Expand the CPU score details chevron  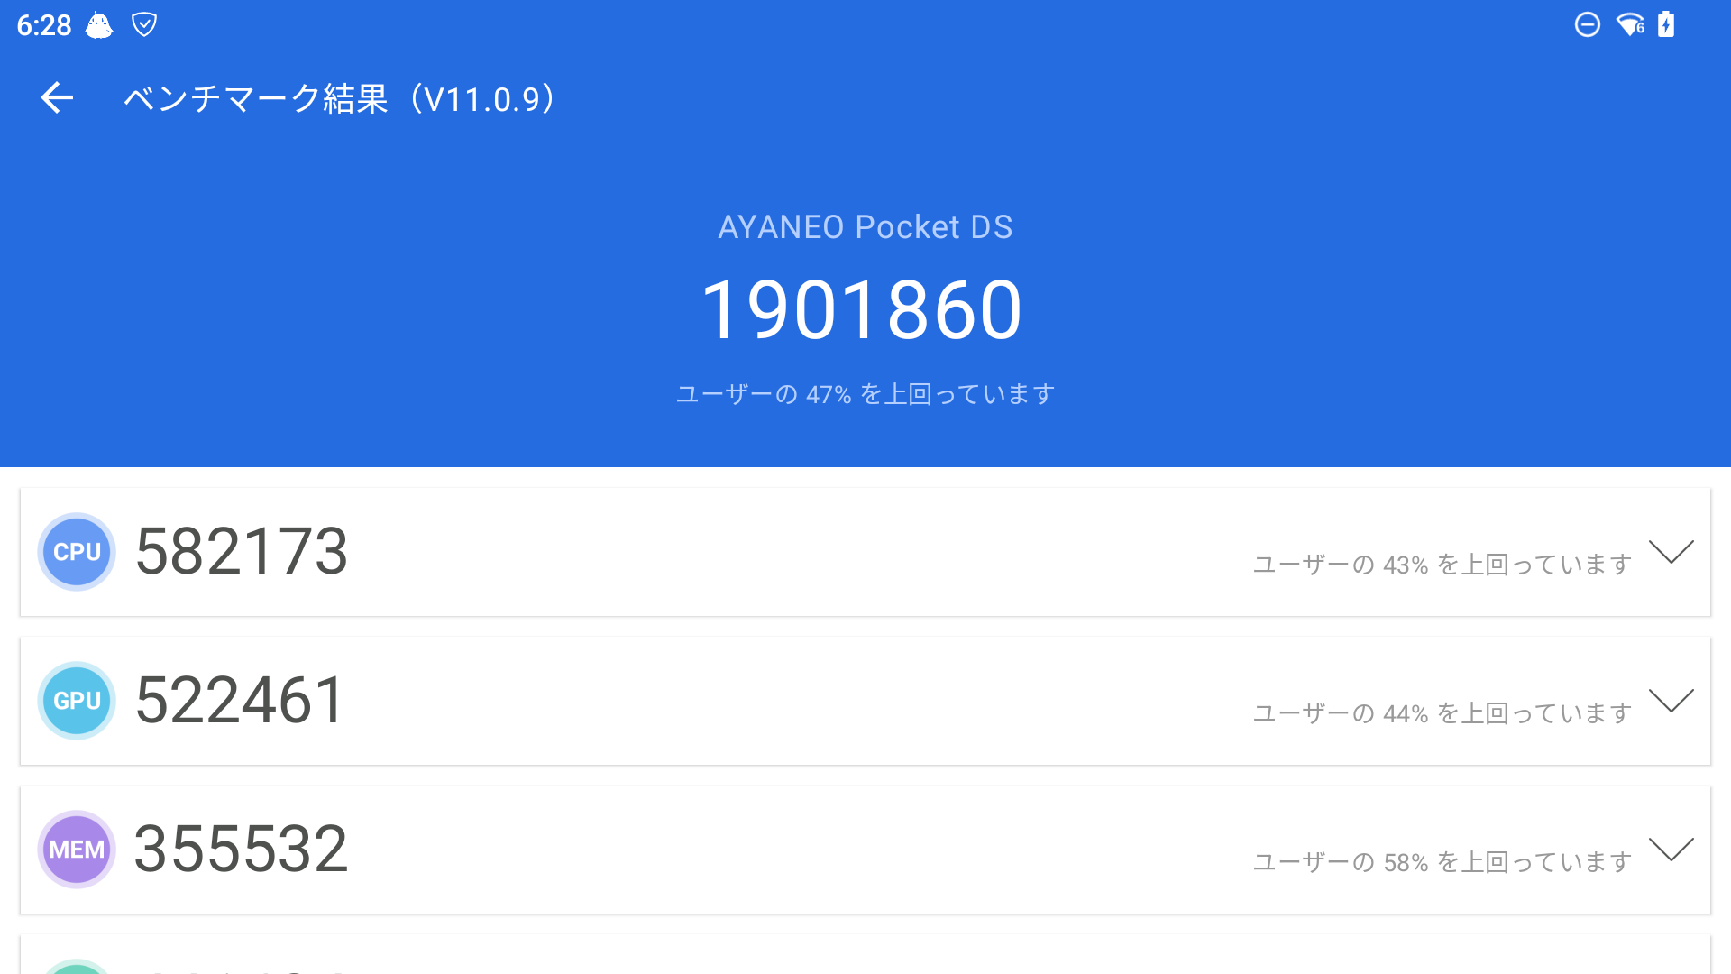tap(1671, 551)
